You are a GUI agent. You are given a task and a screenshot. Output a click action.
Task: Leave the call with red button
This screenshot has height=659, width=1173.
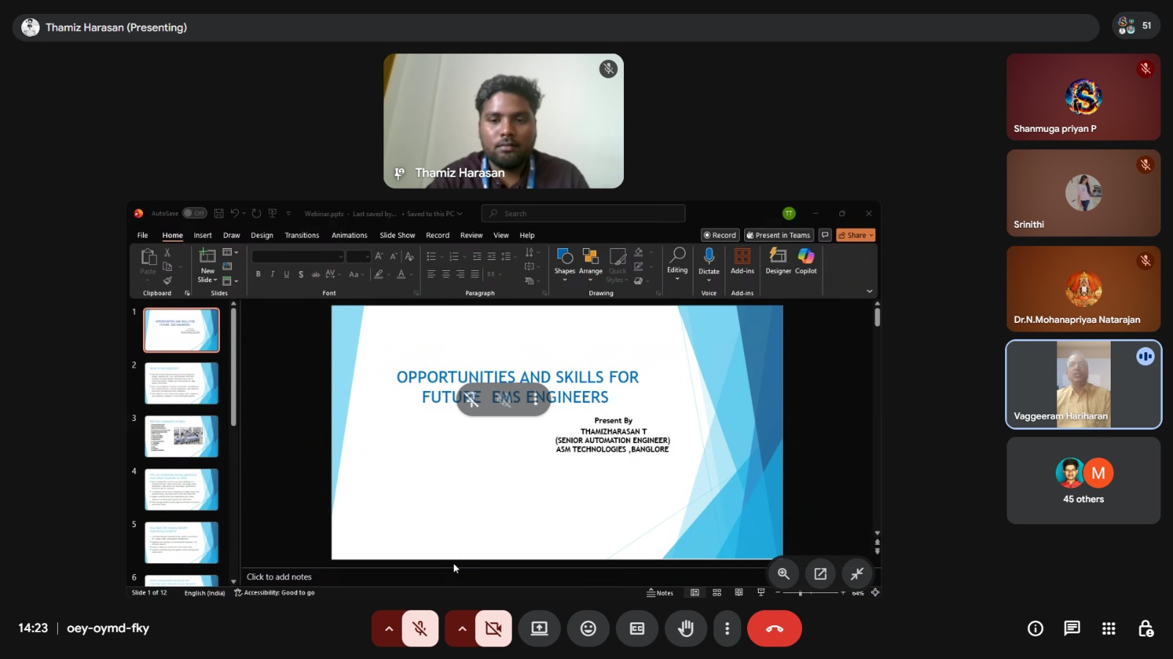774,628
